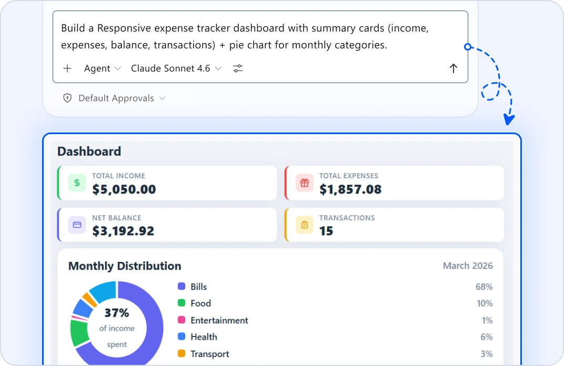Click the shield icon beside Default Approvals
This screenshot has width=564, height=366.
tap(67, 98)
